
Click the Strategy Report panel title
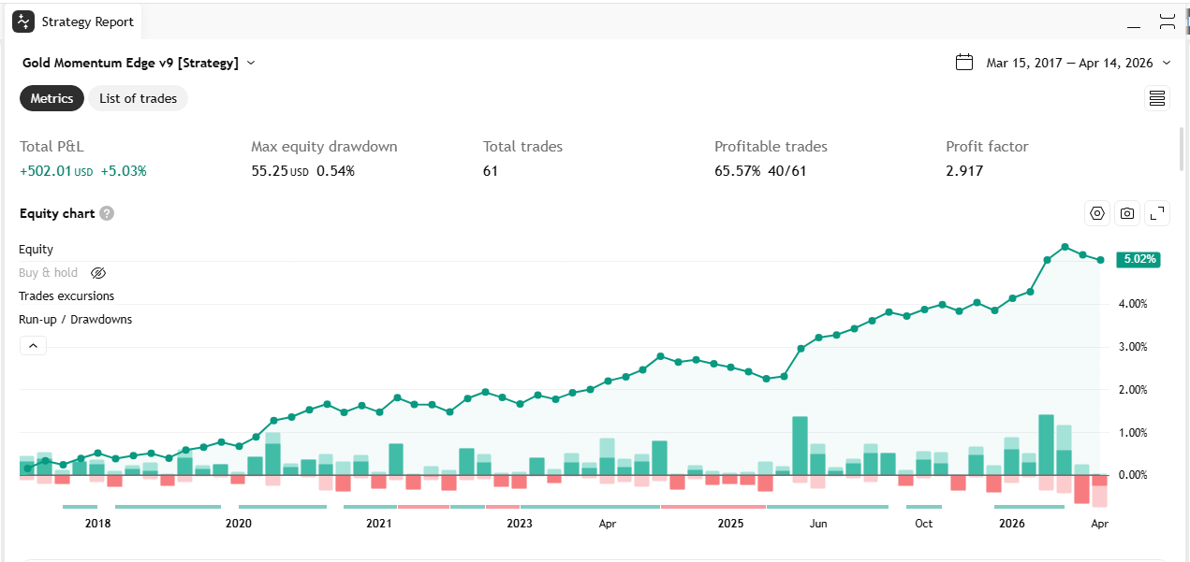click(x=87, y=22)
